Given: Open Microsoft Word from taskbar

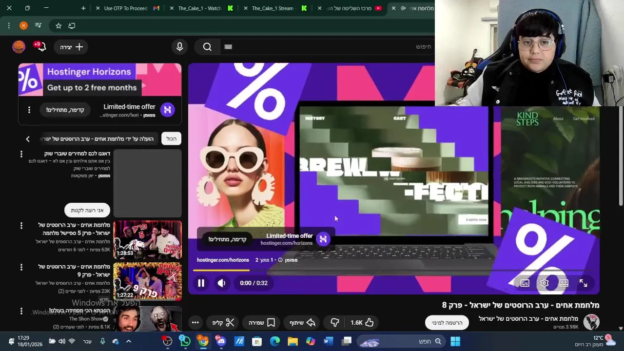Looking at the screenshot, I should (329, 341).
